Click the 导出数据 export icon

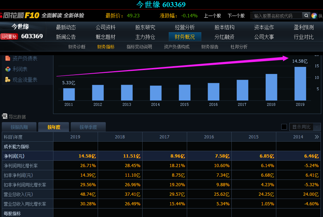[x=5, y=116]
